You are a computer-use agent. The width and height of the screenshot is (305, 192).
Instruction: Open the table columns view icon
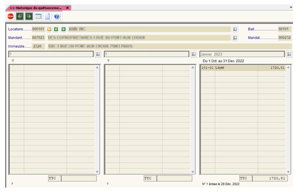pyautogui.click(x=38, y=16)
